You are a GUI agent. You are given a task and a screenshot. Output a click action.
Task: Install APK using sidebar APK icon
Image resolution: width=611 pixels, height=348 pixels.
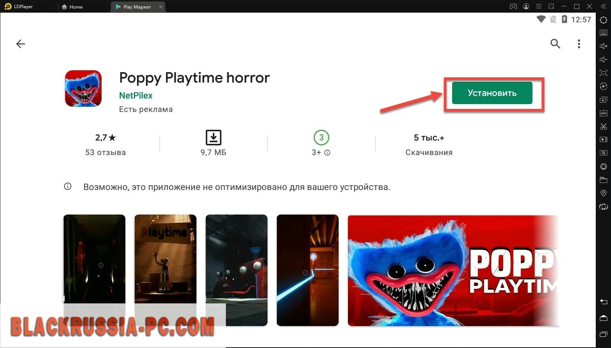tap(604, 113)
